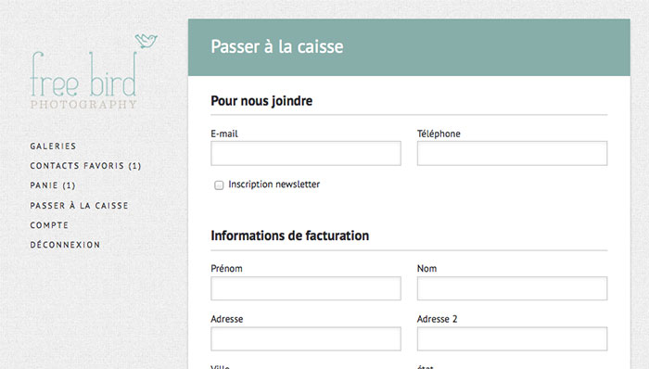The image size is (649, 369).
Task: Log out via Déconnexion
Action: coord(65,245)
